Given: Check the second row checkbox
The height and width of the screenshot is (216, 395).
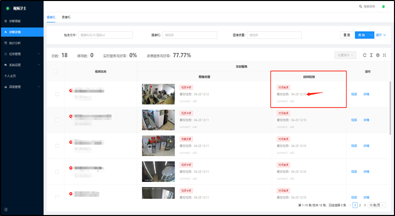Looking at the screenshot, I should click(57, 120).
